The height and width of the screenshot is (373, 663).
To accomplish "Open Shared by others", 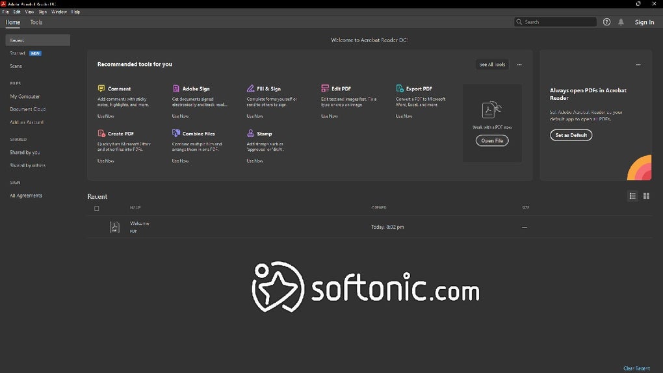I will click(27, 165).
